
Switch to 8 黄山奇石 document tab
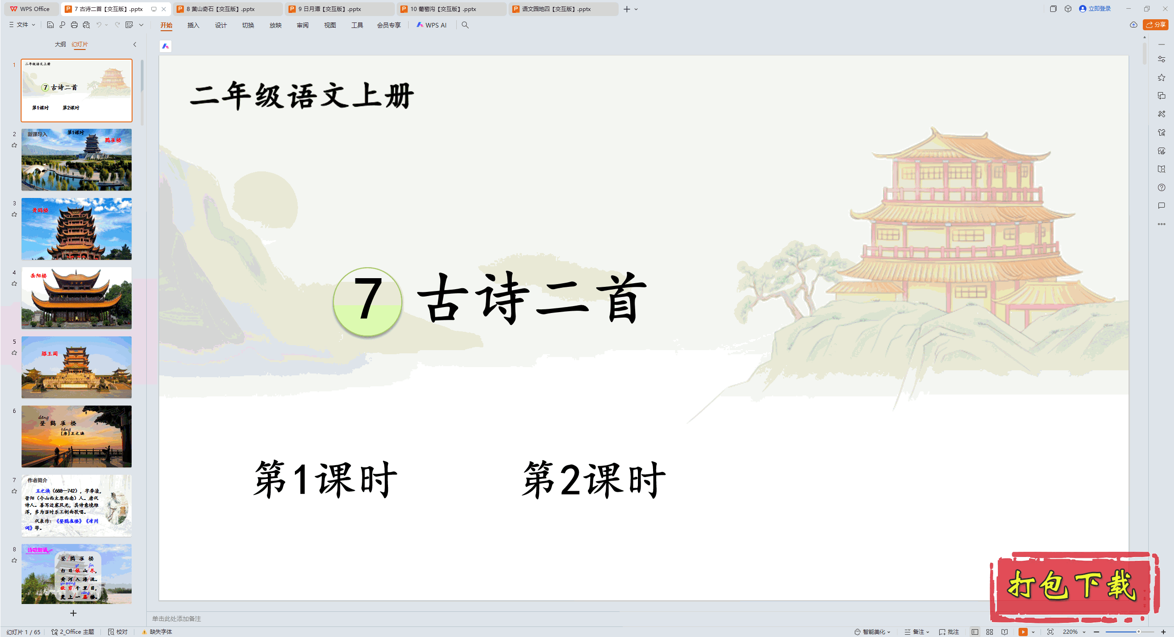click(220, 9)
